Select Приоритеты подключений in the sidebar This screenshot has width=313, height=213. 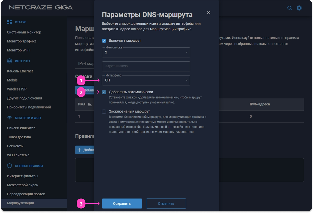29,107
